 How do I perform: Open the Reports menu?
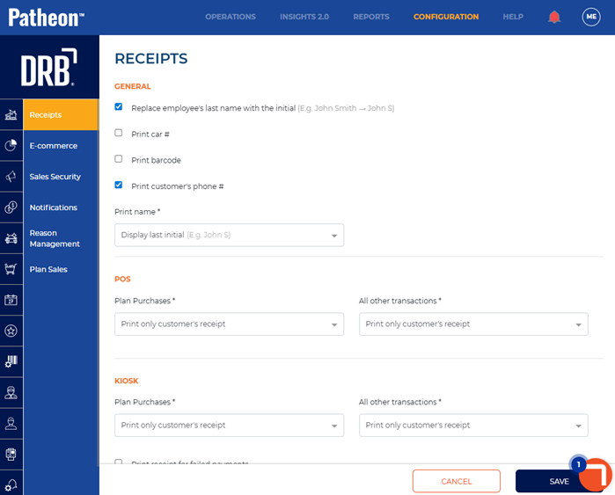tap(371, 17)
